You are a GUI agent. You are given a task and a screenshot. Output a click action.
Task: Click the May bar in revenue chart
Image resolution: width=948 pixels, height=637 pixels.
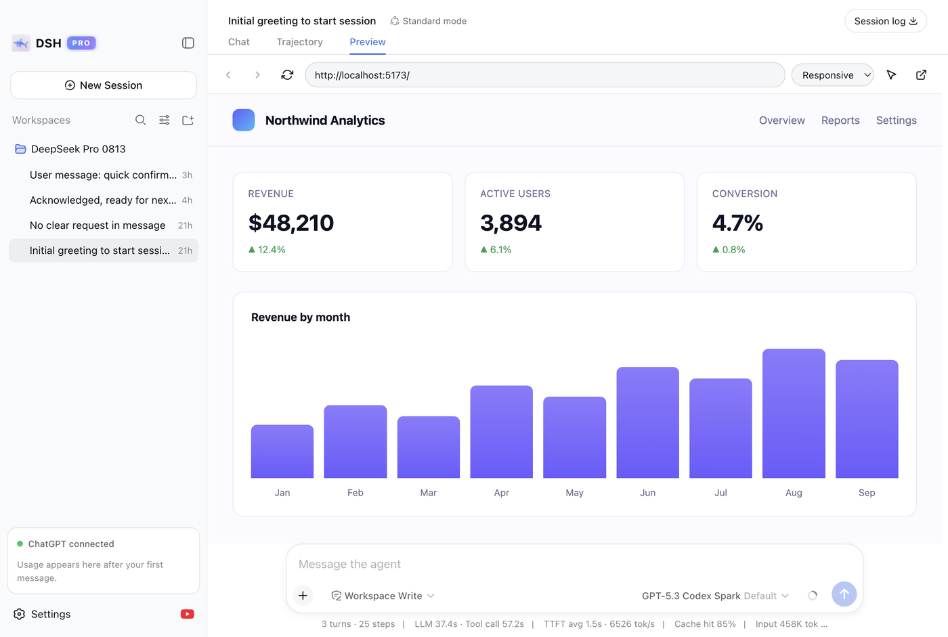pos(575,437)
